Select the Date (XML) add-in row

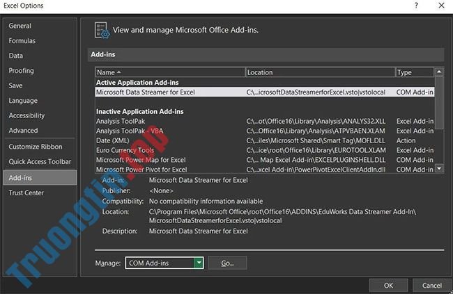point(265,140)
